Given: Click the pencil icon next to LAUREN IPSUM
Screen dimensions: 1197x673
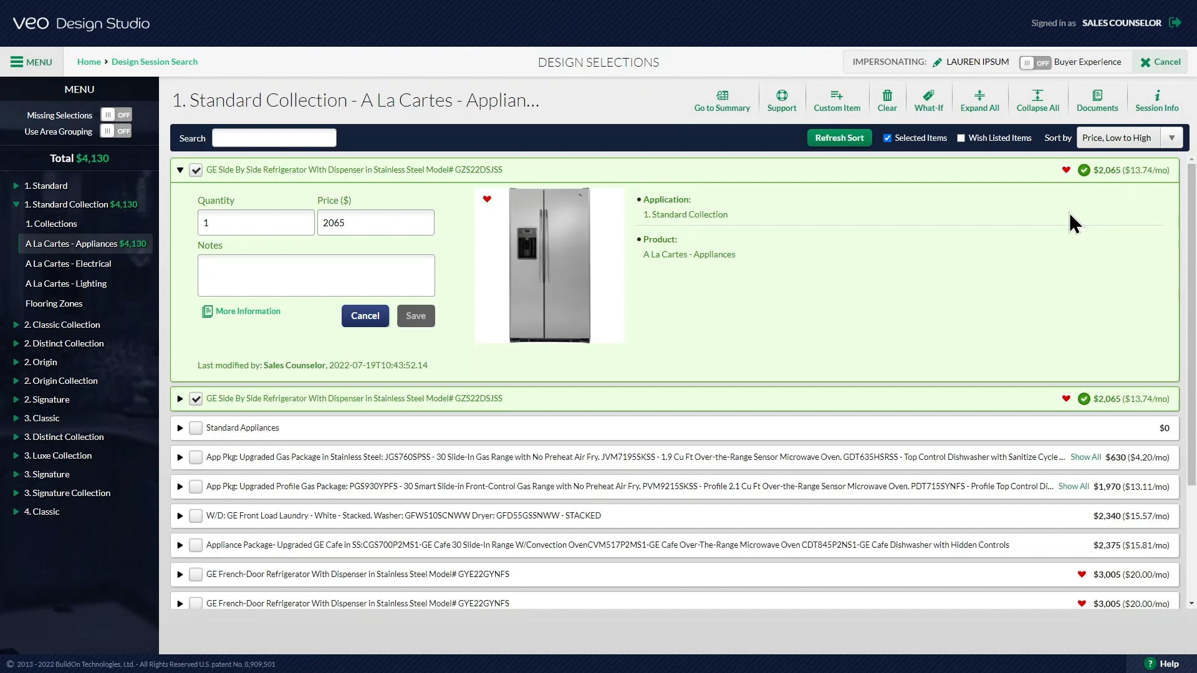Looking at the screenshot, I should tap(937, 62).
